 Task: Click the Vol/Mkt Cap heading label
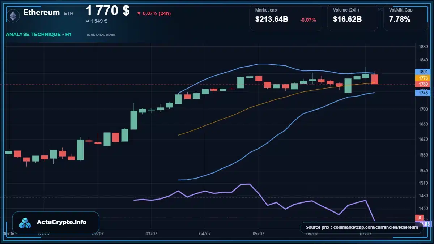(401, 10)
